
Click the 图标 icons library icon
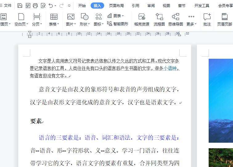[99, 17]
